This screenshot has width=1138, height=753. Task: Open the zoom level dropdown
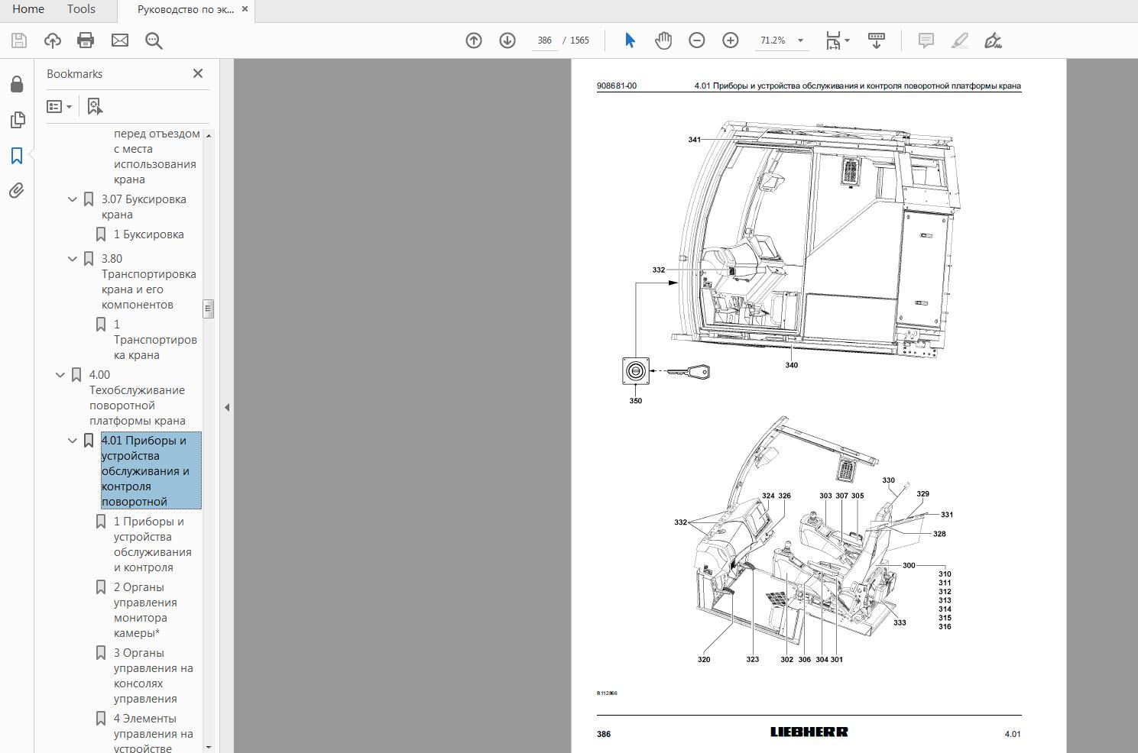(x=800, y=40)
